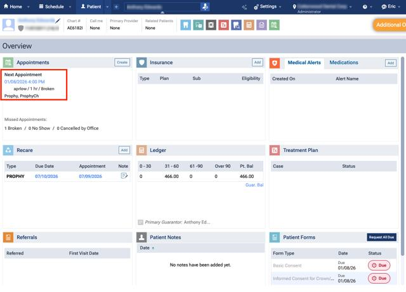Click the red Tx treatment icon
This screenshot has height=292, width=406.
pyautogui.click(x=223, y=25)
